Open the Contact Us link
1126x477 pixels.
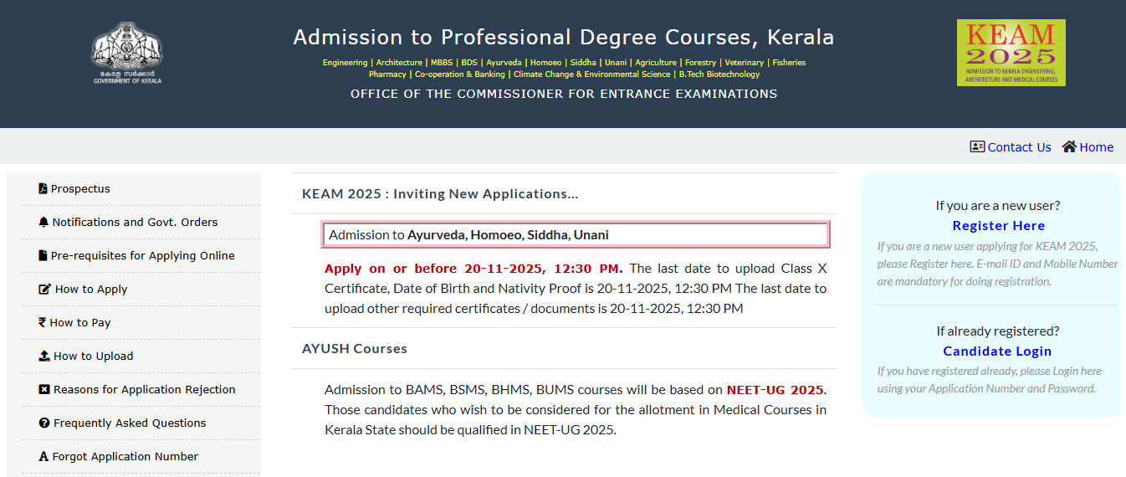1019,147
